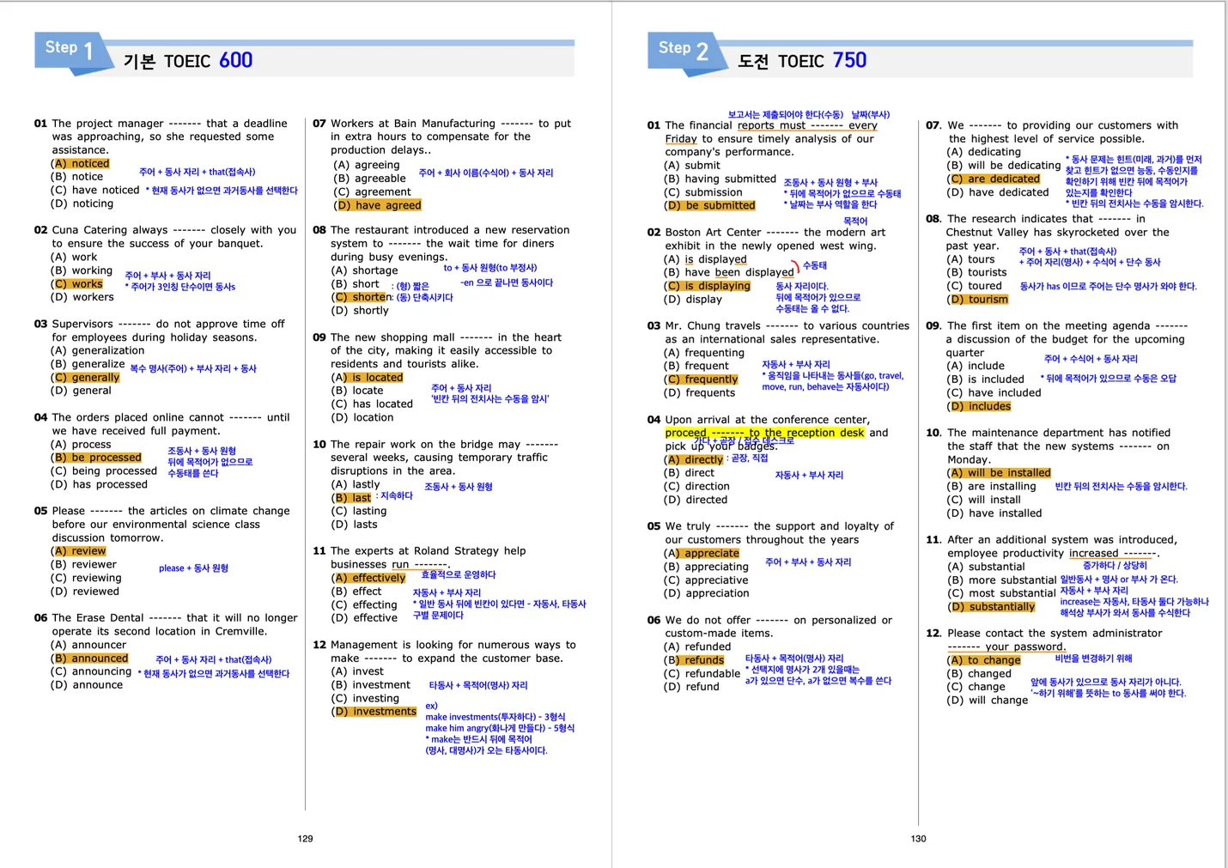Pick '(D) investments' in Step 1 question 12
This screenshot has width=1228, height=868.
tap(374, 712)
